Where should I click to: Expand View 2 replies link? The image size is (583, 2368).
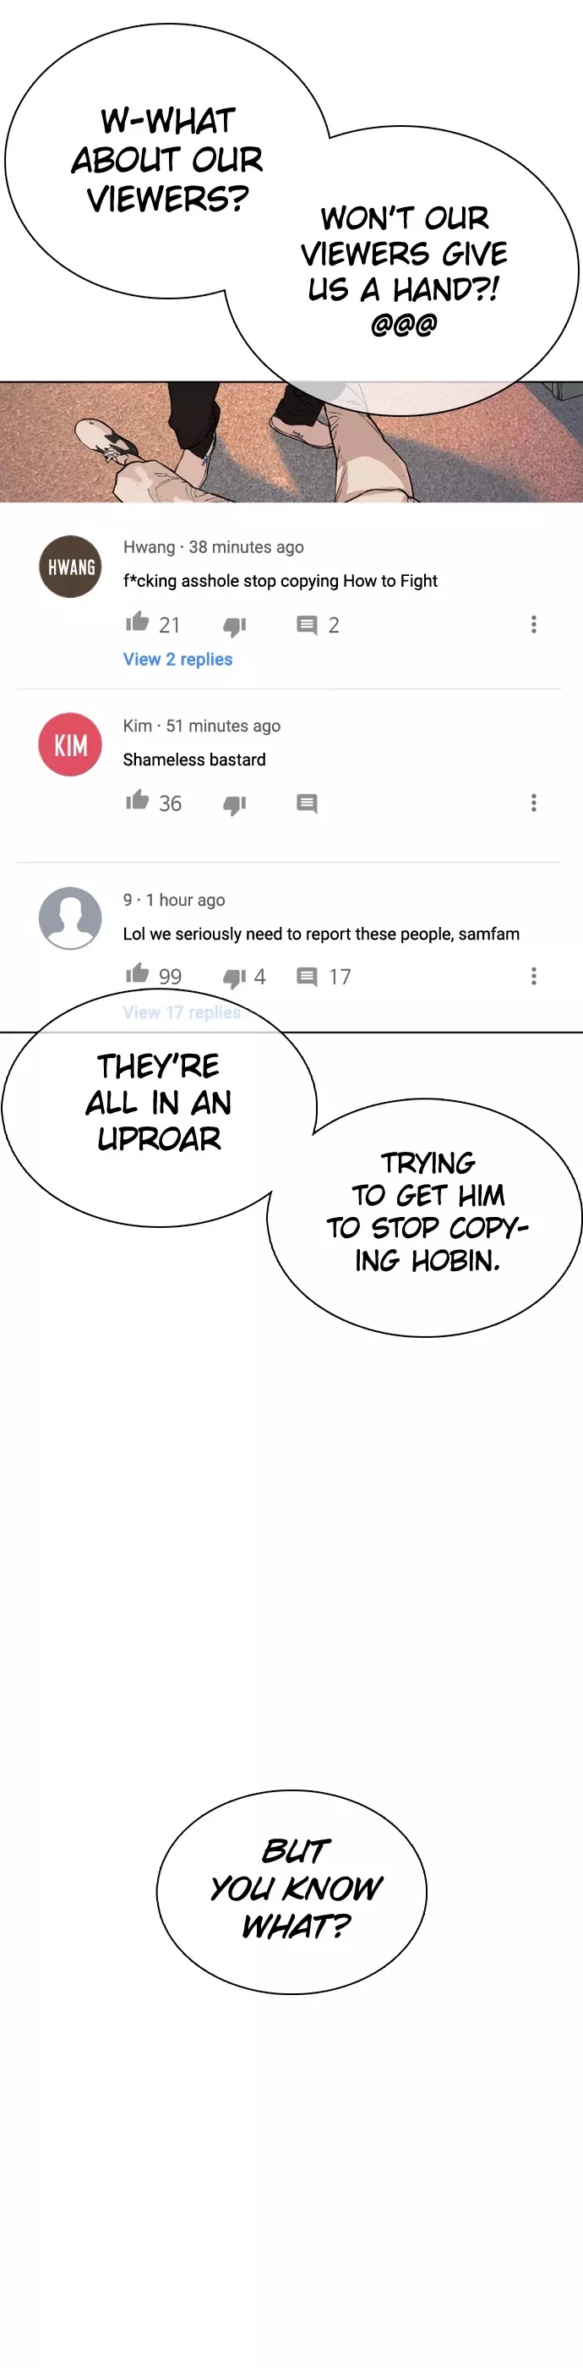pos(178,659)
